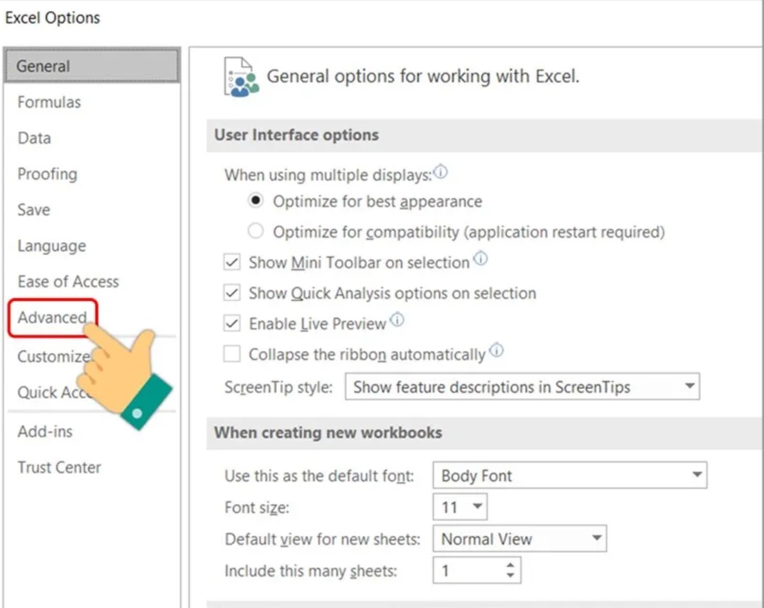Select Optimize for compatibility radio button
The width and height of the screenshot is (764, 608).
coord(256,232)
